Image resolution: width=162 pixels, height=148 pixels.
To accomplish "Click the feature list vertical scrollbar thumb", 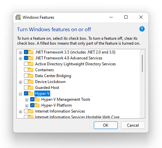I will click(x=142, y=63).
